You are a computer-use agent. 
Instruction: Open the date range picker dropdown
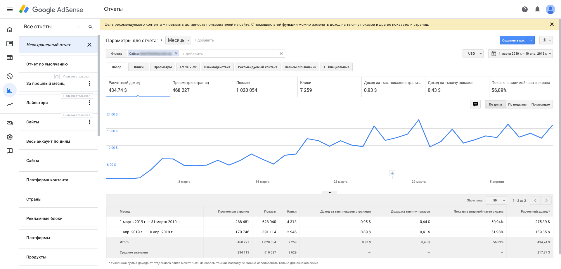pyautogui.click(x=520, y=54)
